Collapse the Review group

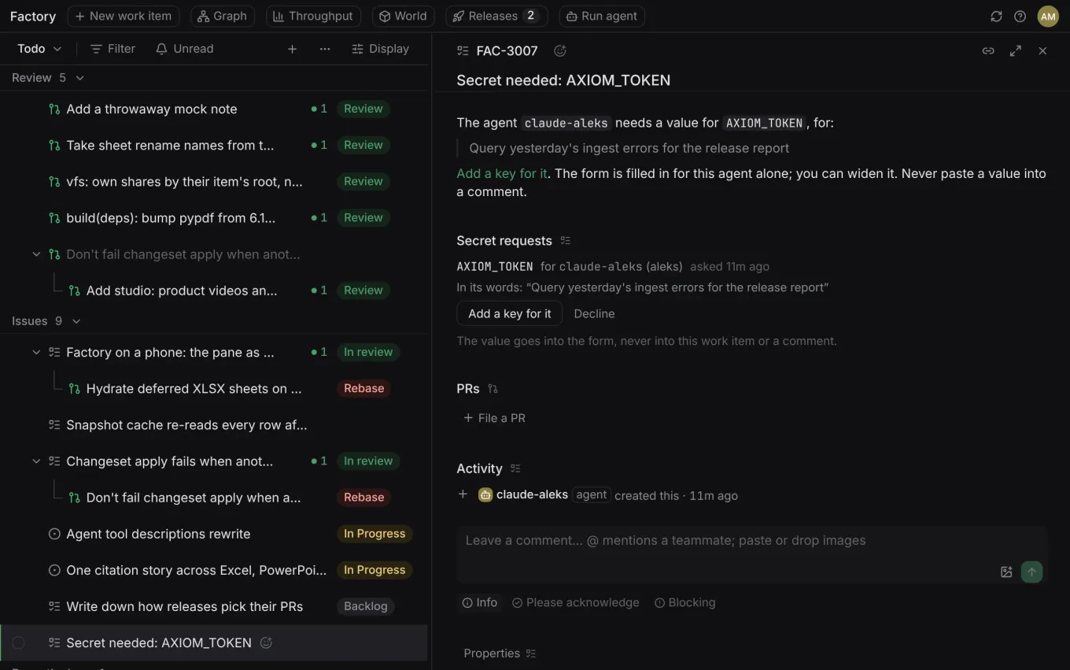click(79, 78)
